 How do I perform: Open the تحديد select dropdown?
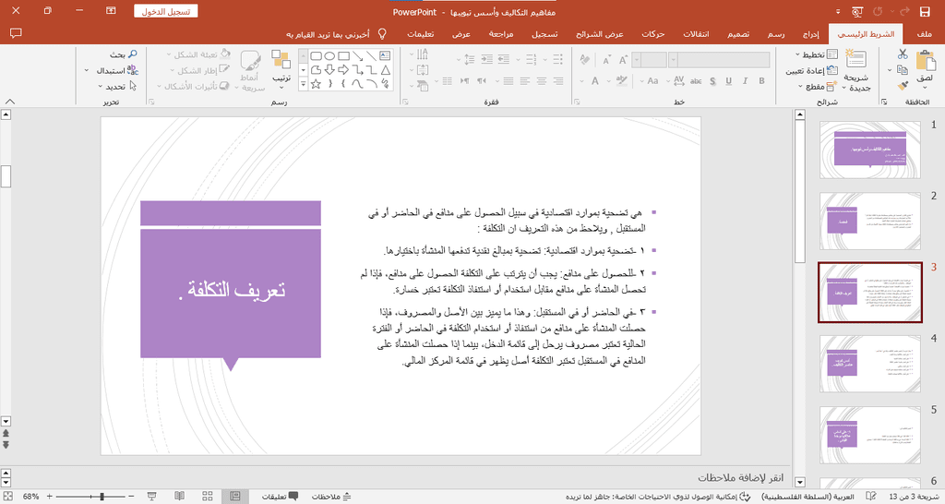tap(118, 86)
